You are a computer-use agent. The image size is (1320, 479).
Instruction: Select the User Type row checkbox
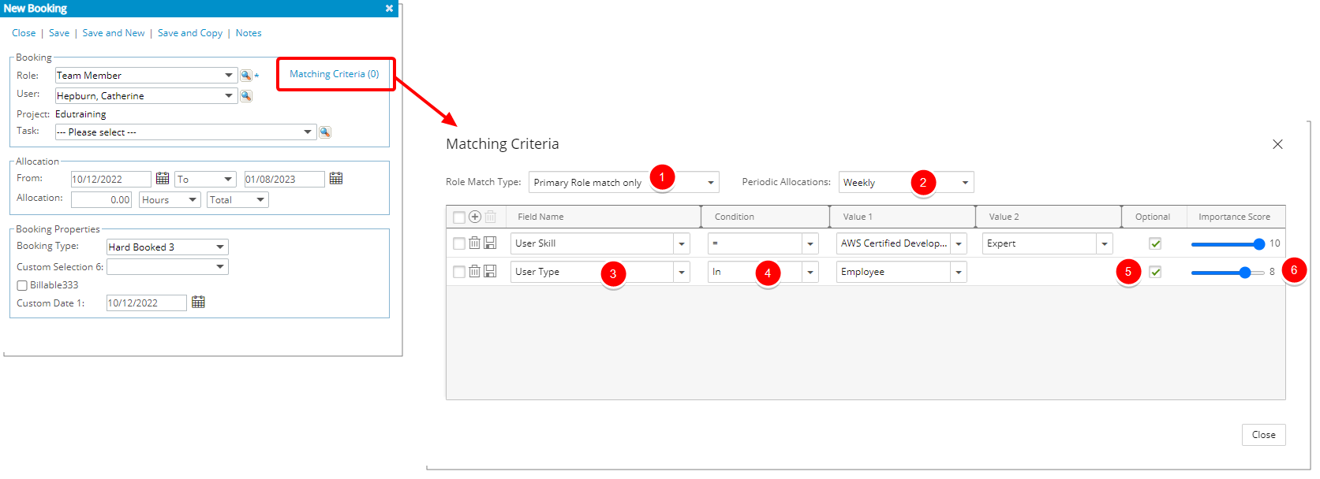point(459,273)
